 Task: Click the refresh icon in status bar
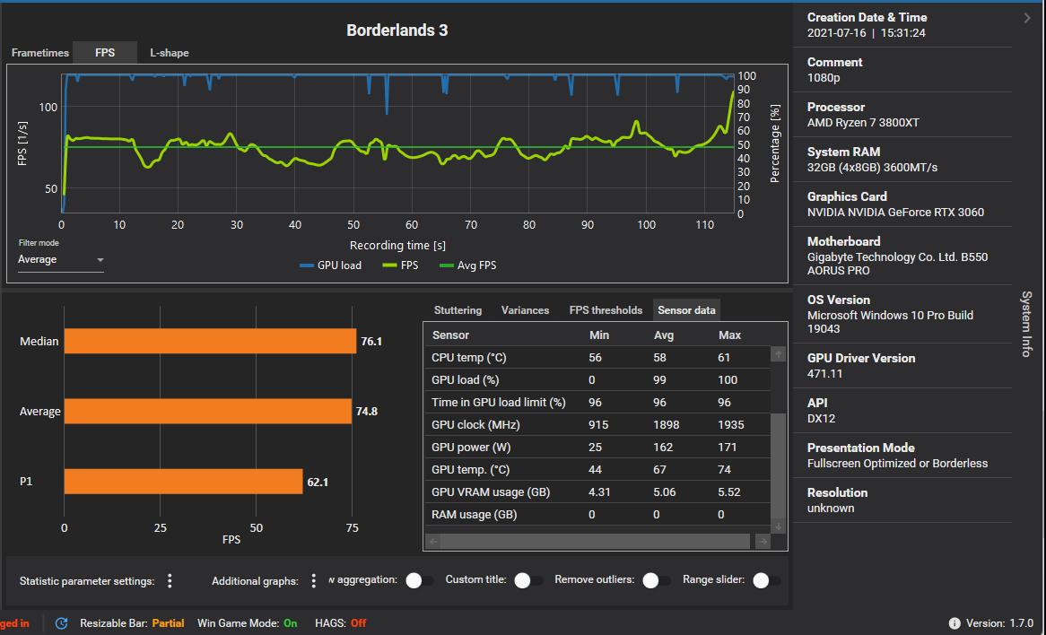tap(61, 623)
